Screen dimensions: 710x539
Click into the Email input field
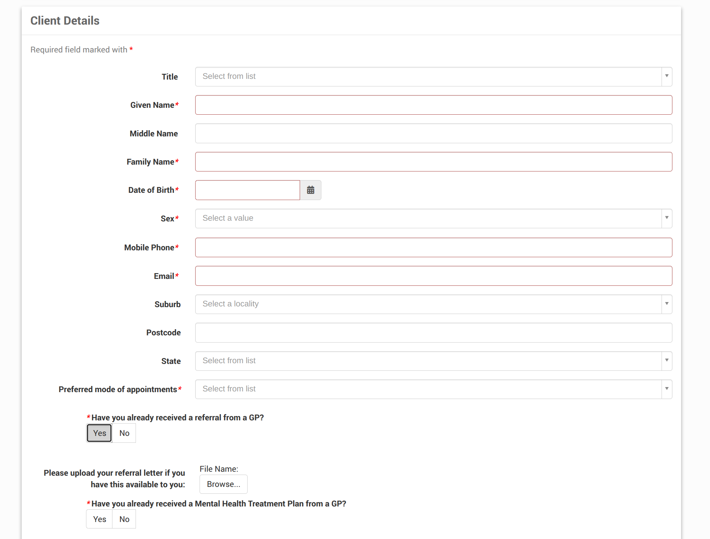click(x=433, y=276)
